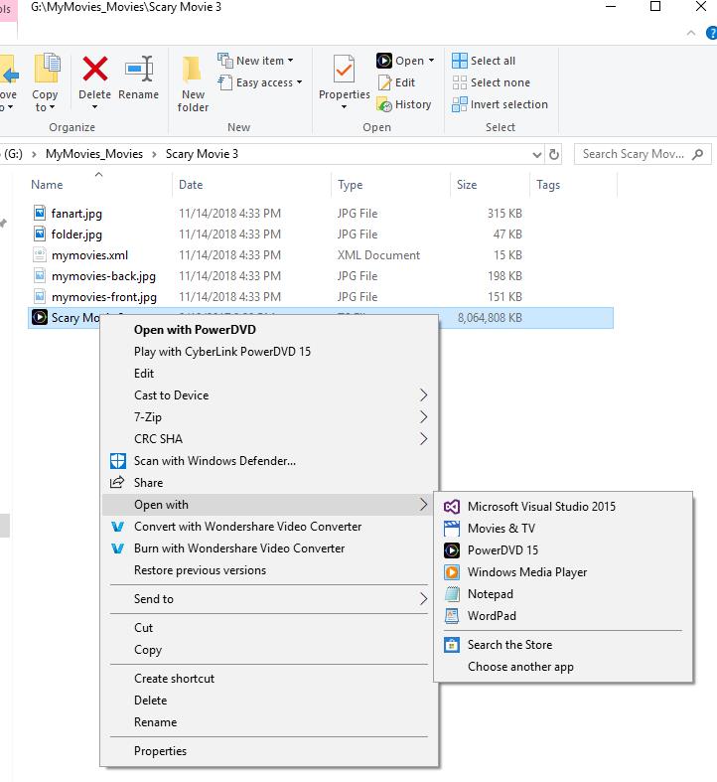Screen dimensions: 717x782
Task: Expand the Cast to Device submenu arrow
Action: [x=423, y=395]
